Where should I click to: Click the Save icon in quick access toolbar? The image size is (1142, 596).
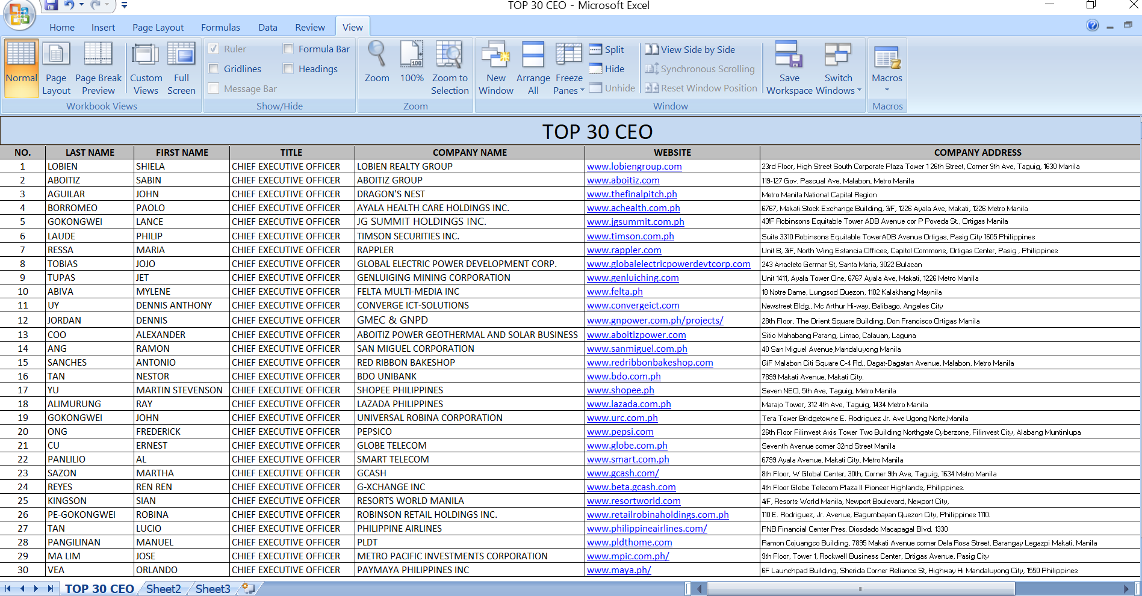[x=51, y=5]
